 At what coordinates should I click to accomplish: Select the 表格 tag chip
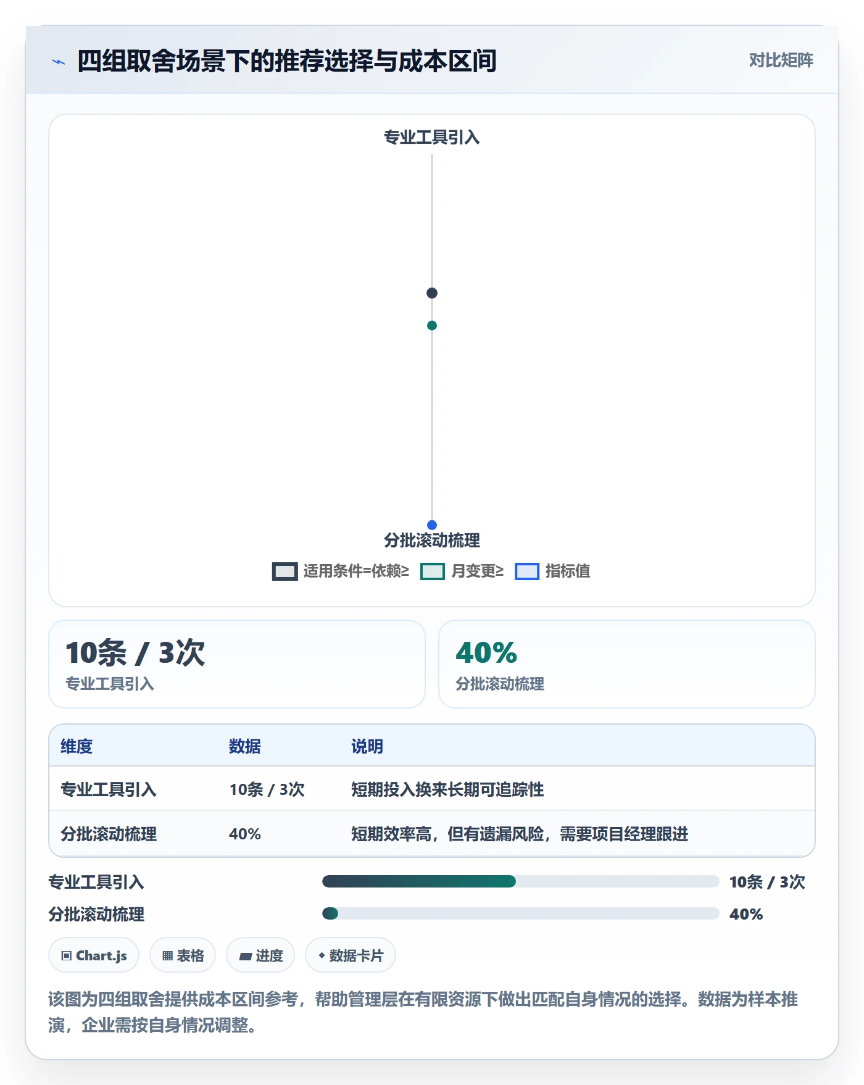click(x=183, y=955)
